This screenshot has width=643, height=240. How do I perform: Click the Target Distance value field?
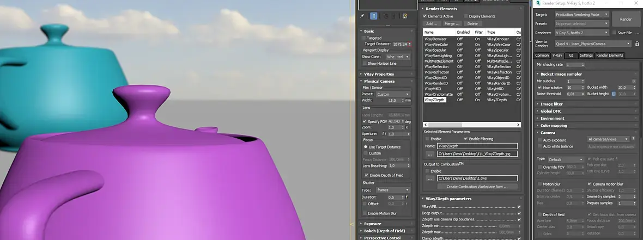click(x=400, y=44)
